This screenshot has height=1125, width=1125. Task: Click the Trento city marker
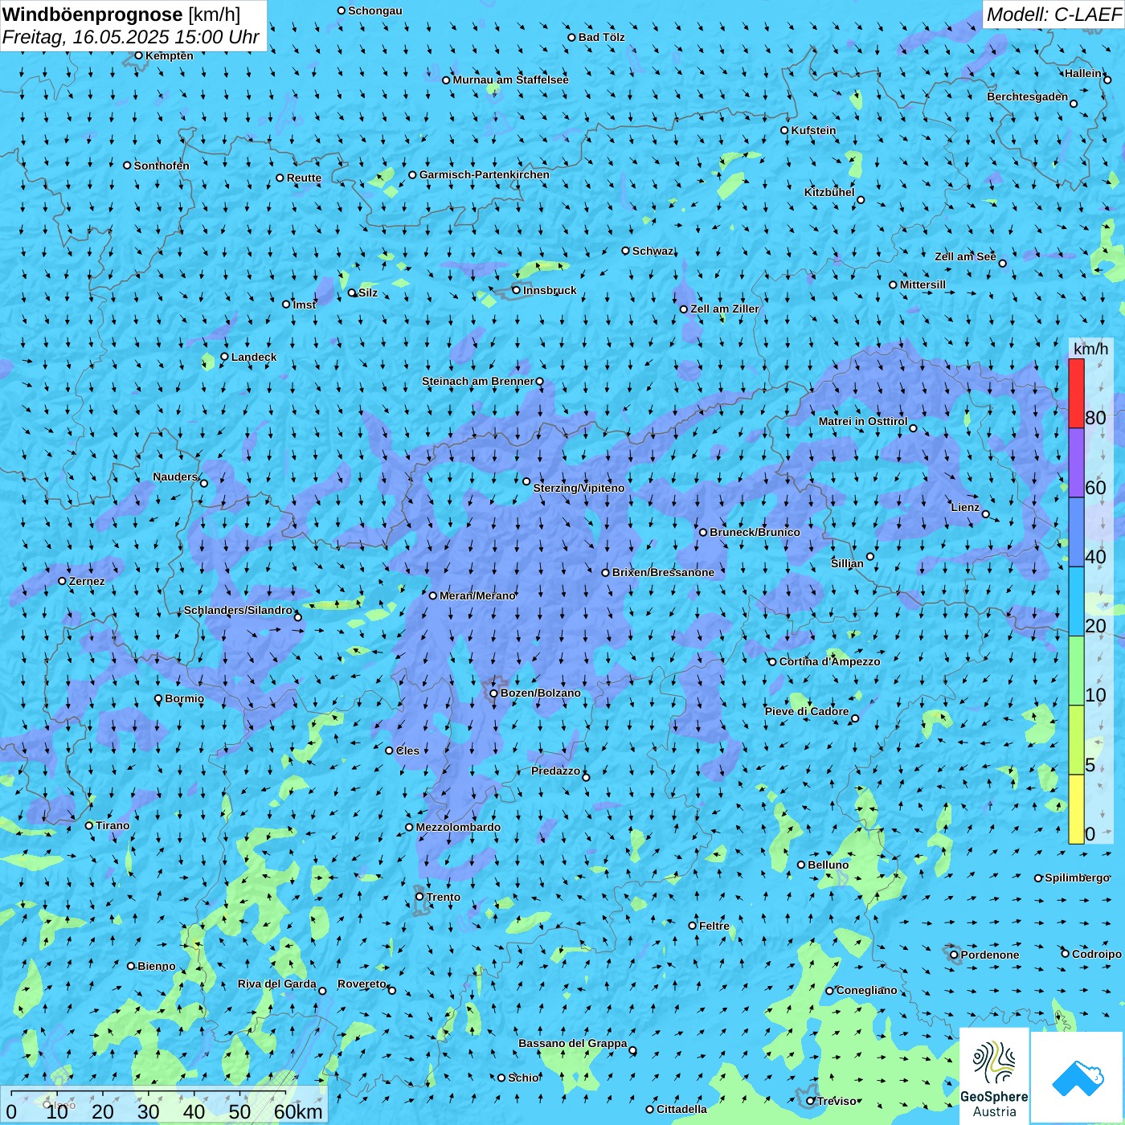419,897
